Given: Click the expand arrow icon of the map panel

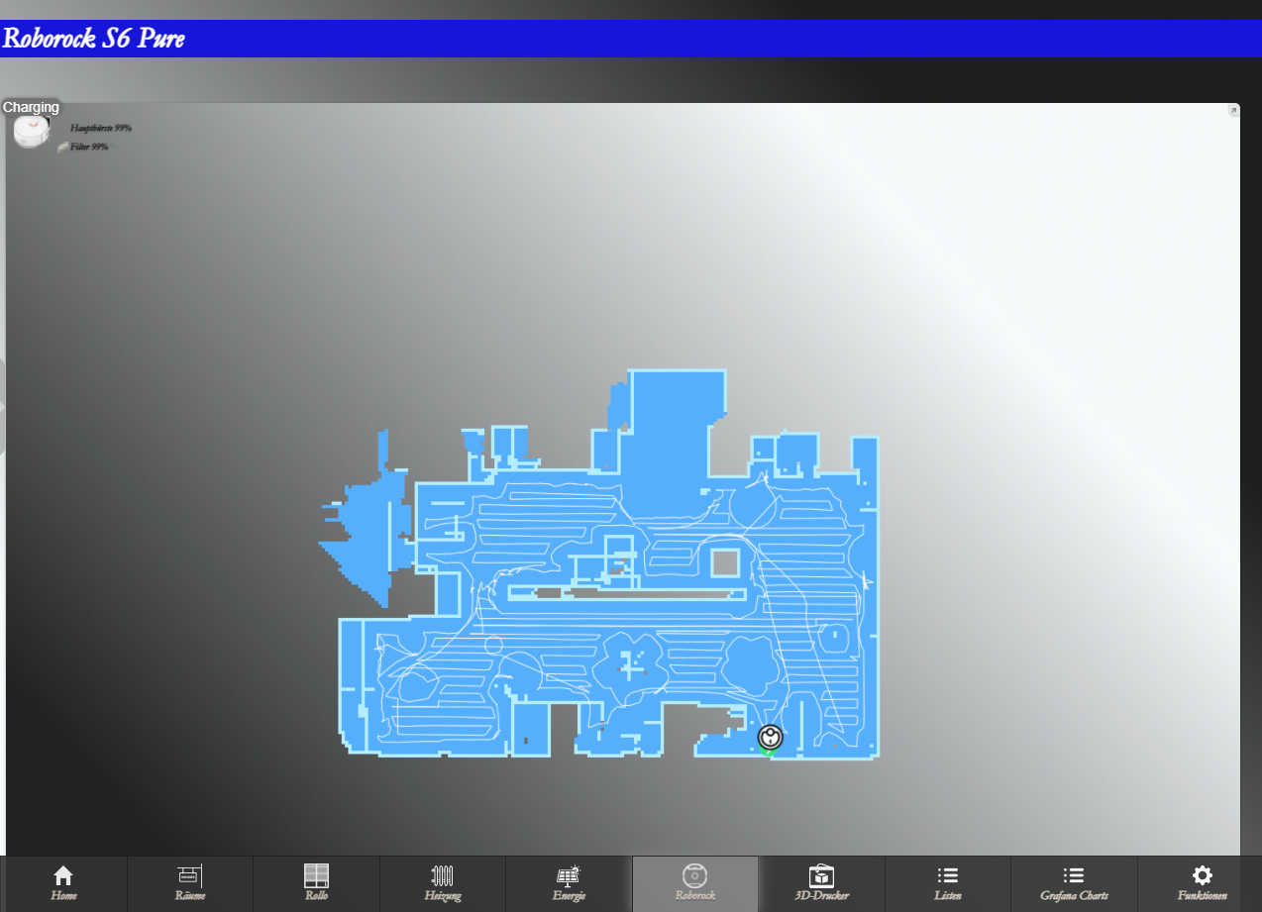Looking at the screenshot, I should click(x=1233, y=110).
